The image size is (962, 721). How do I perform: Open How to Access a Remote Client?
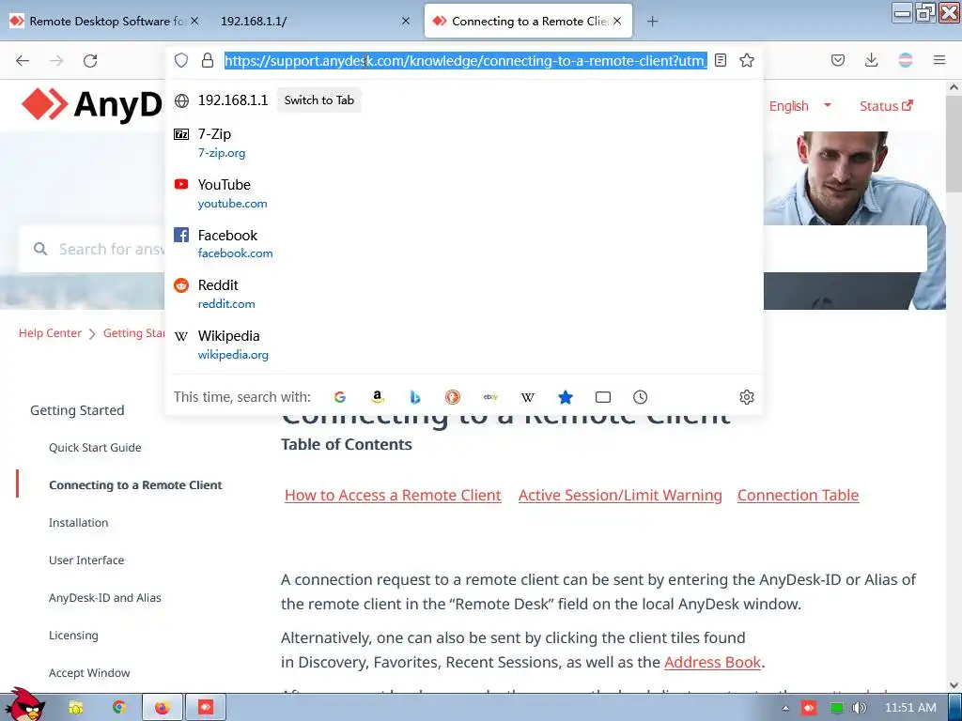tap(394, 496)
